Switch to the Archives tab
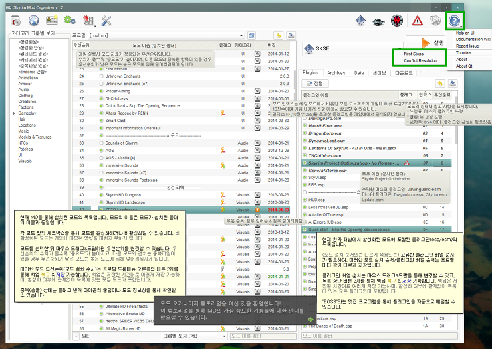 coord(336,72)
